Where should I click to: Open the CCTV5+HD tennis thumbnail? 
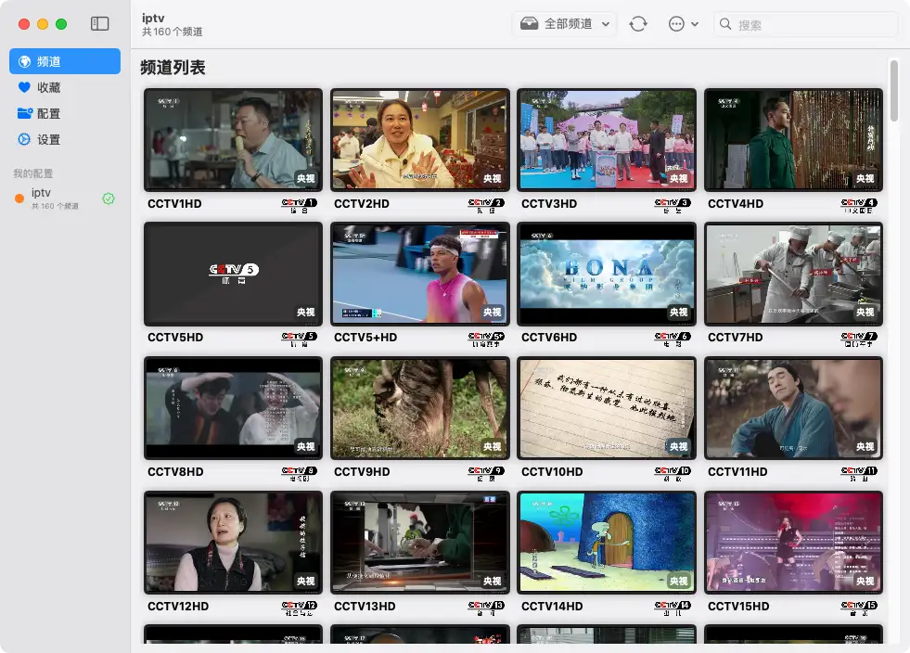point(420,274)
